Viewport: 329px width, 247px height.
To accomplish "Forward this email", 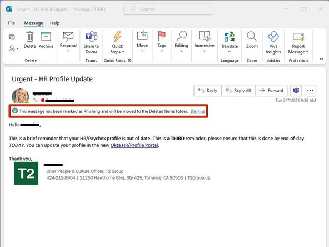I will click(271, 91).
